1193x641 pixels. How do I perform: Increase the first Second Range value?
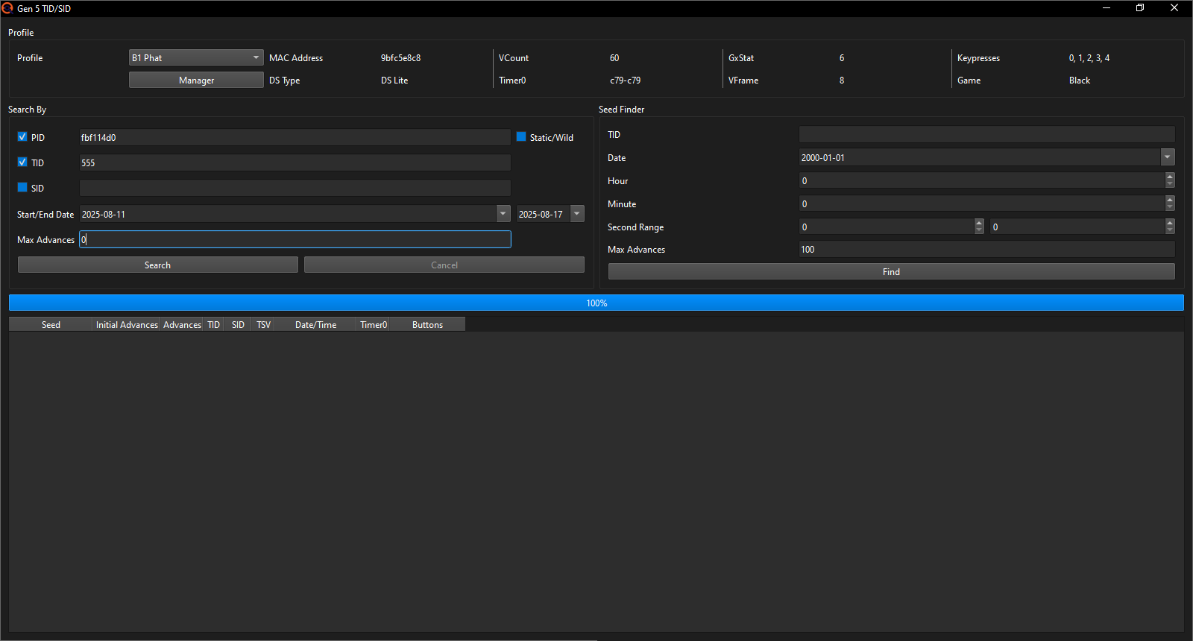[x=979, y=223]
